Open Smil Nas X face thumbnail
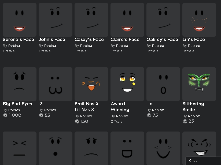Viewport: 221px width, 165px height. pyautogui.click(x=91, y=84)
